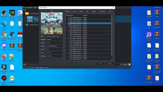This screenshot has width=163, height=92.
Task: Enable the #13 Moving Speed cheat
Action: (69, 40)
